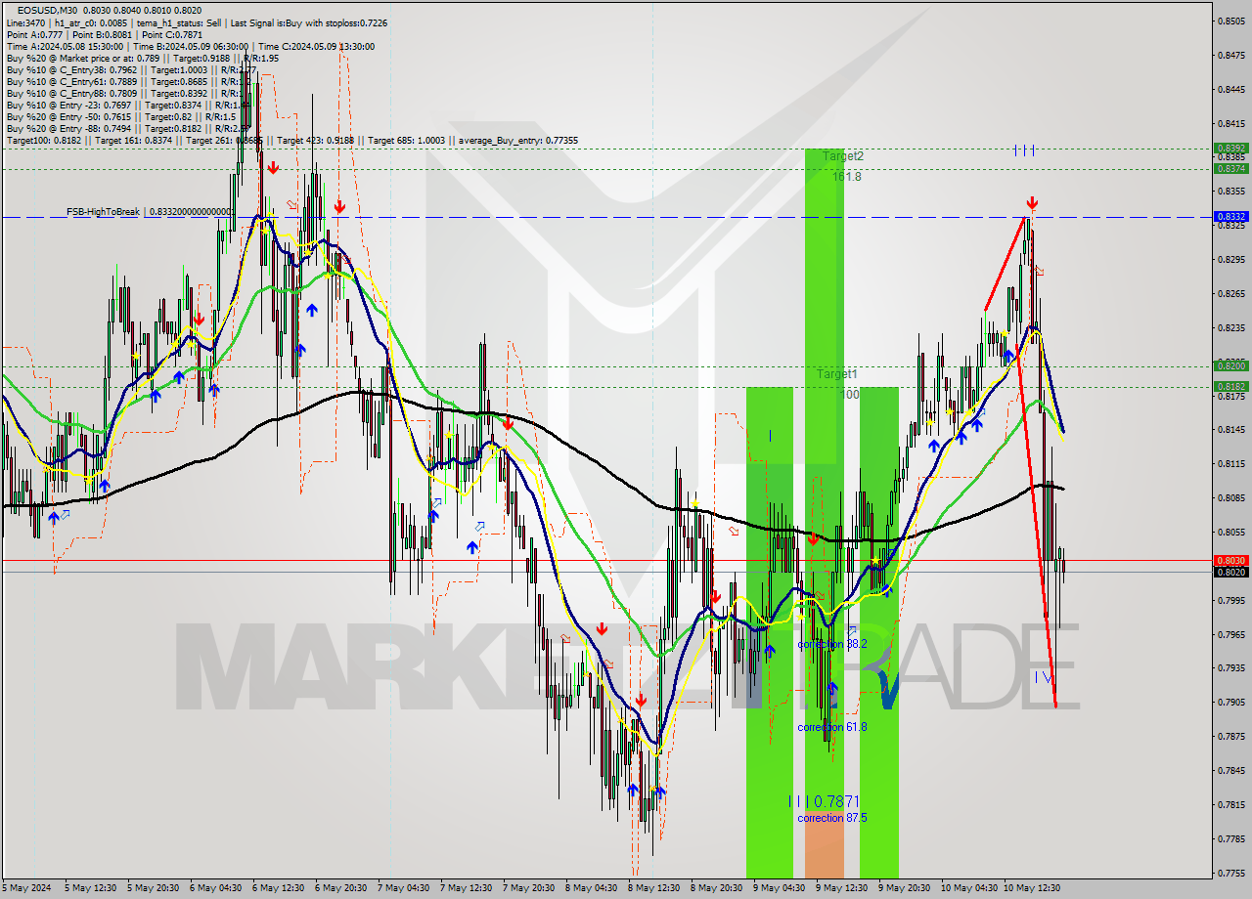Click the green 0.8374 price tag
Viewport: 1252px width, 899px height.
[x=1230, y=168]
